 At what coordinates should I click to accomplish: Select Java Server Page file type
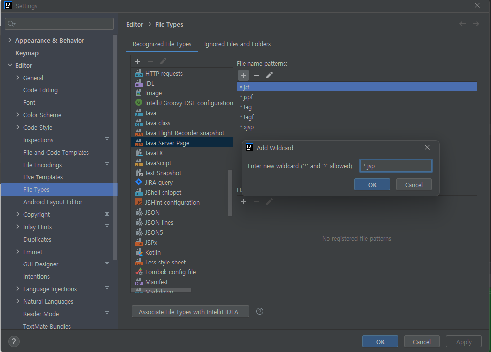click(181, 143)
